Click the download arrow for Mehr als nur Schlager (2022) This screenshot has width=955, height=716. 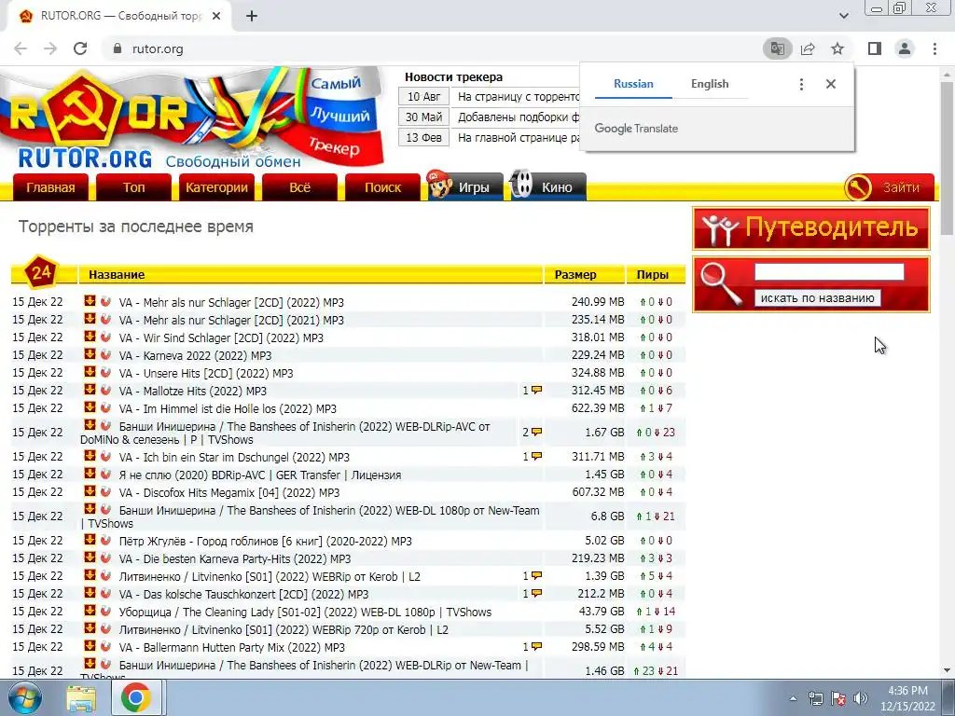click(x=90, y=301)
